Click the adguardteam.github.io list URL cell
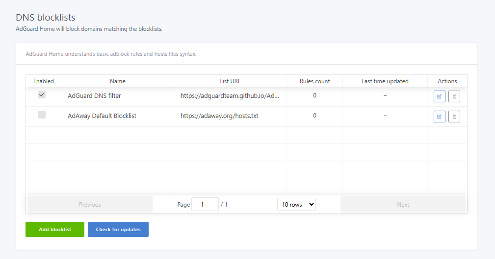The width and height of the screenshot is (495, 259). click(230, 96)
